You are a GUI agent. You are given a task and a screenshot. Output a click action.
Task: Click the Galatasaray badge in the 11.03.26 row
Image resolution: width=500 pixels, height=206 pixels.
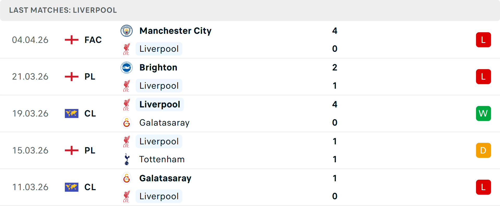point(127,178)
